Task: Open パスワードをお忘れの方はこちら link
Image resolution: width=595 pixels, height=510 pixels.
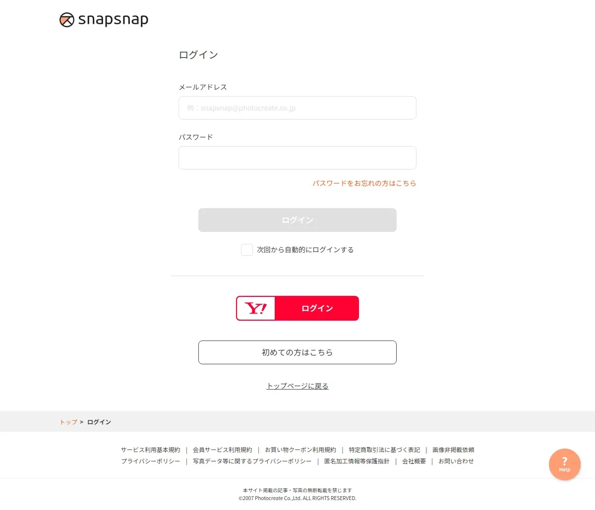Action: pos(364,183)
